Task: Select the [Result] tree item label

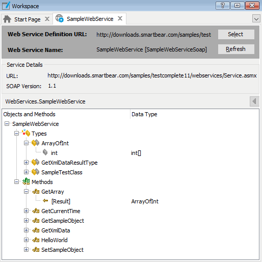Action: tap(61, 201)
